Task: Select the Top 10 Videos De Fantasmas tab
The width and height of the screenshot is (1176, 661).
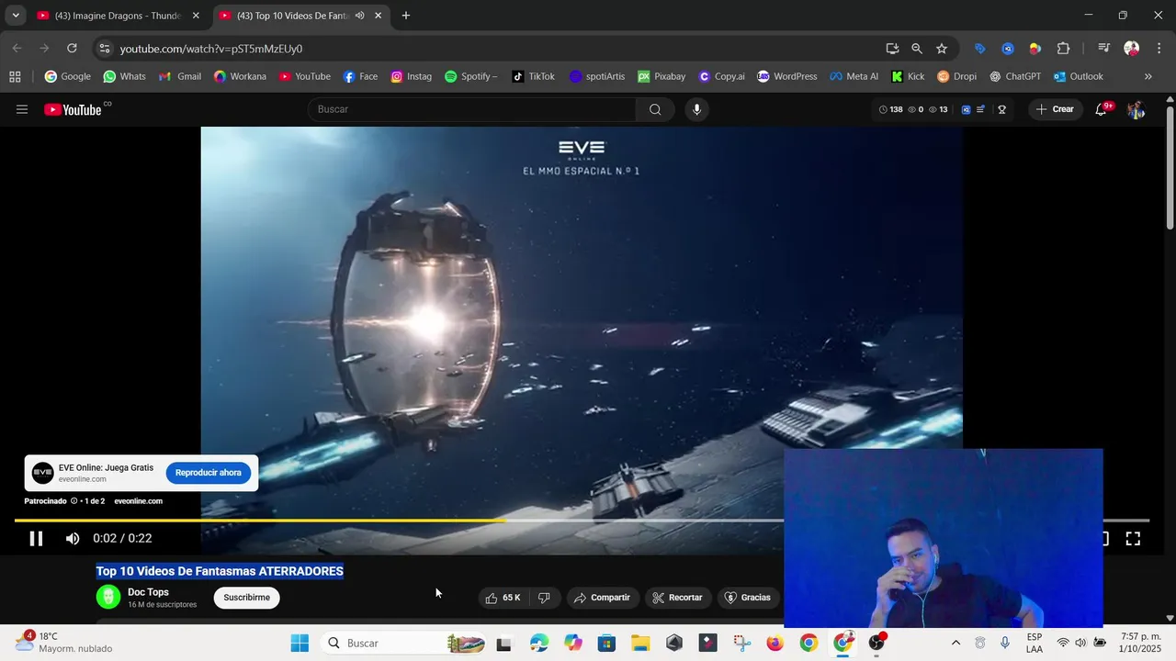Action: (x=292, y=16)
